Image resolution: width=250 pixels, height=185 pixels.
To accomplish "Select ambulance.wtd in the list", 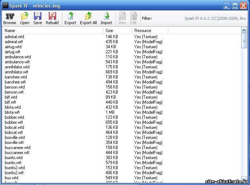I will 18,57.
